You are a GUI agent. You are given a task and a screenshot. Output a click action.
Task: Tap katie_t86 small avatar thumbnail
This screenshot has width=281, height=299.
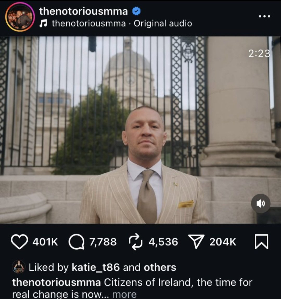coord(19,267)
